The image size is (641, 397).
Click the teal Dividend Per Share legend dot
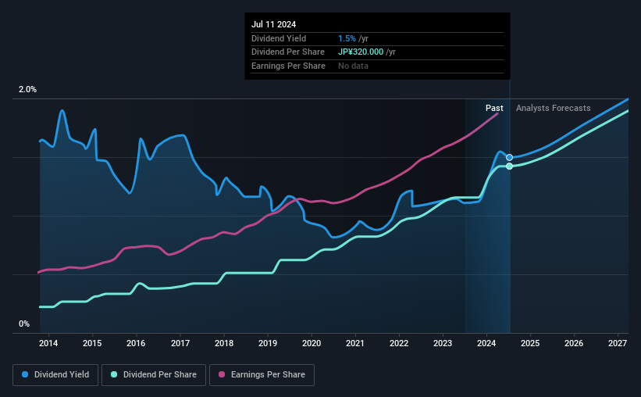pos(114,374)
